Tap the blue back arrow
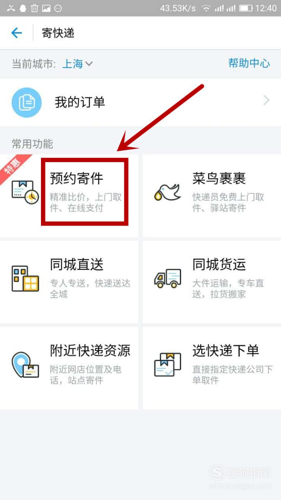 [17, 33]
